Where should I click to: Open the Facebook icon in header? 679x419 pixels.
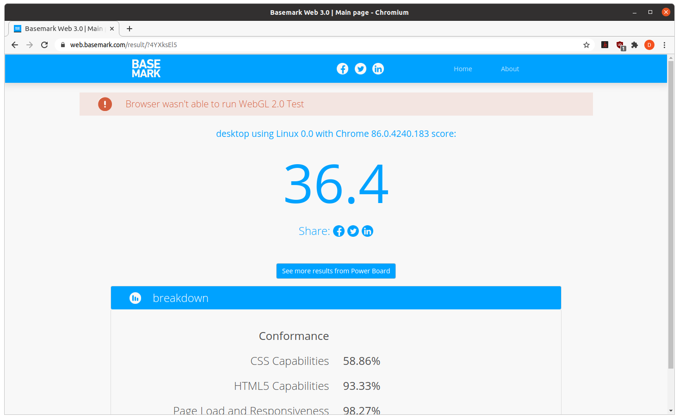pyautogui.click(x=342, y=69)
